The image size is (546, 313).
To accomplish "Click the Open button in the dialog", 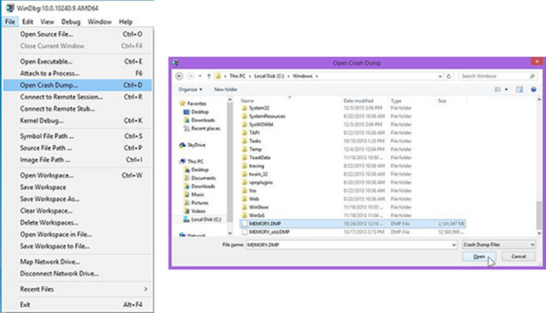I will tap(479, 257).
